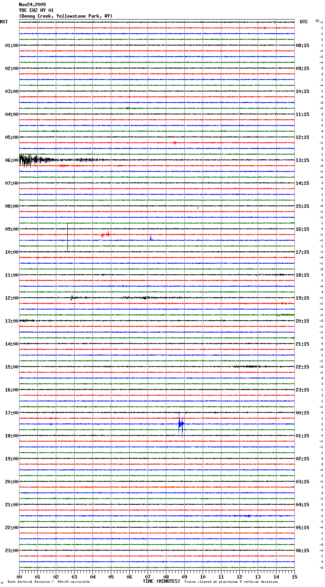Select the 09:00 MST hour label

12,229
